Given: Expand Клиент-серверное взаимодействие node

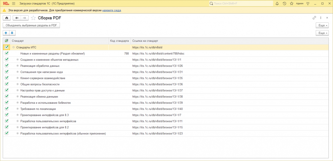Looking at the screenshot, I should pyautogui.click(x=18, y=78).
